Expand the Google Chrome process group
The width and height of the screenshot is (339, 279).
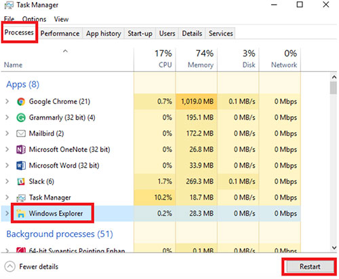7,101
